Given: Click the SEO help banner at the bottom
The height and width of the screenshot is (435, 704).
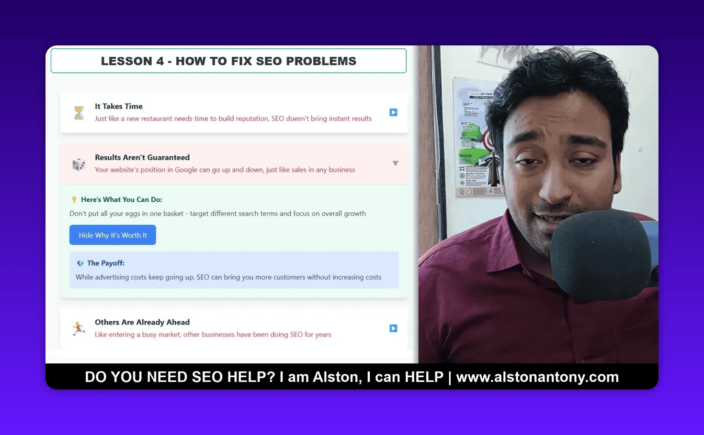Looking at the screenshot, I should click(x=352, y=377).
